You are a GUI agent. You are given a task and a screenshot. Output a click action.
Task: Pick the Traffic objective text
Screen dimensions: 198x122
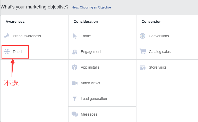pyautogui.click(x=86, y=36)
